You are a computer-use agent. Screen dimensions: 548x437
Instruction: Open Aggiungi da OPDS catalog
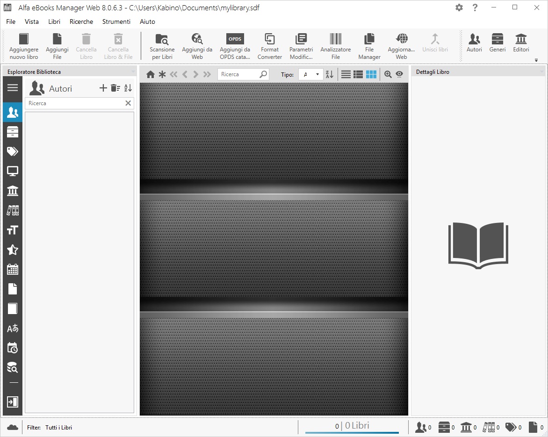235,46
